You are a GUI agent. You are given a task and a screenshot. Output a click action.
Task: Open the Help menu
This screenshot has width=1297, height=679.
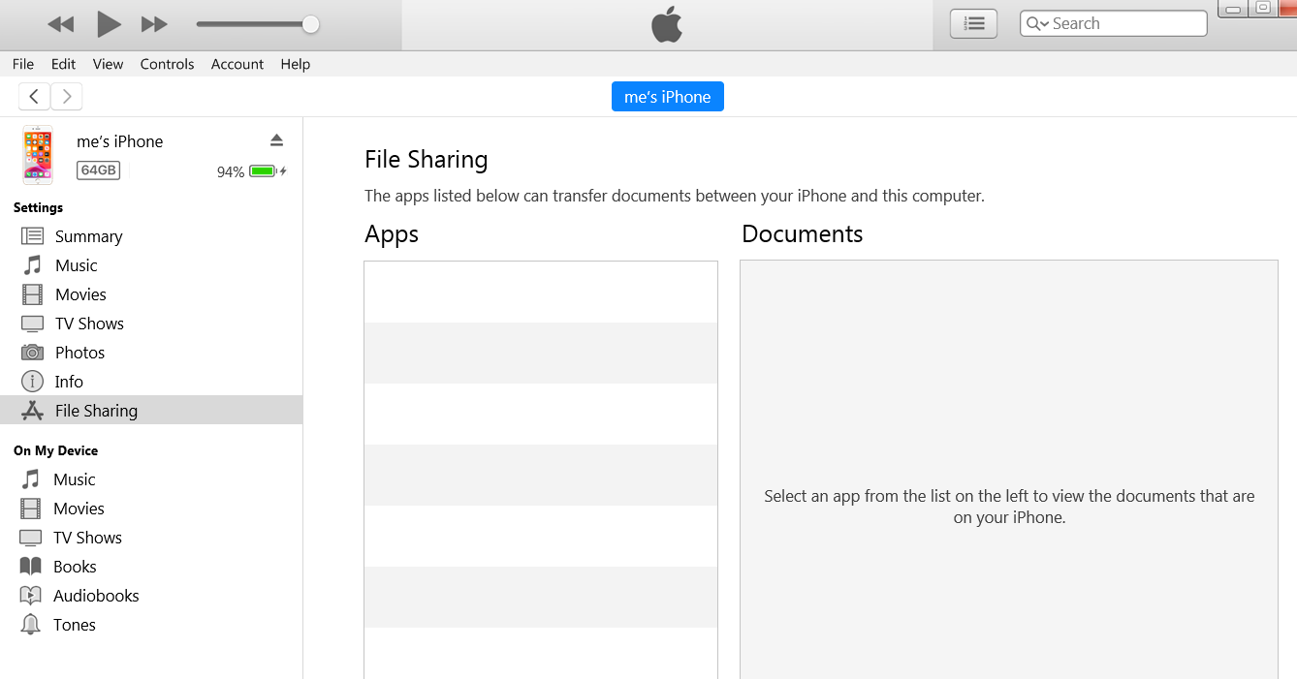296,64
